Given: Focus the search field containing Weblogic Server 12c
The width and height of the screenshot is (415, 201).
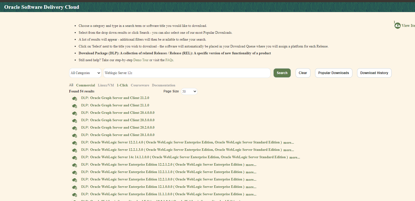Looking at the screenshot, I should coord(187,73).
